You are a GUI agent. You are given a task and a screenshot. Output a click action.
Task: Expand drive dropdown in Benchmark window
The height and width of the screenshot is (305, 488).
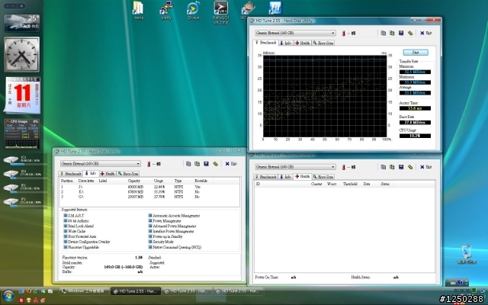333,33
